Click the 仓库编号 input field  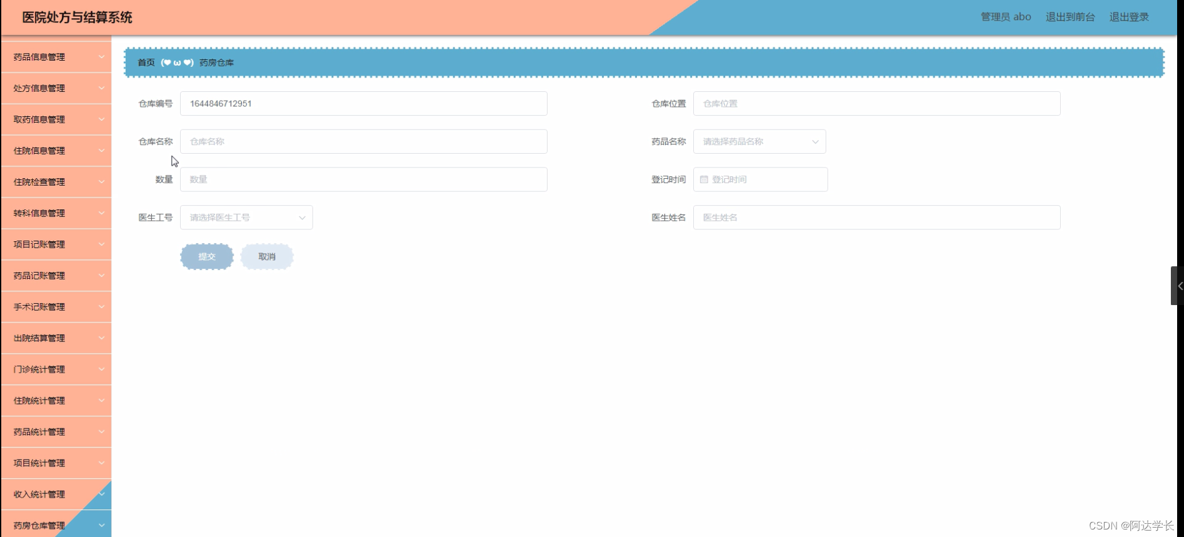click(x=364, y=104)
